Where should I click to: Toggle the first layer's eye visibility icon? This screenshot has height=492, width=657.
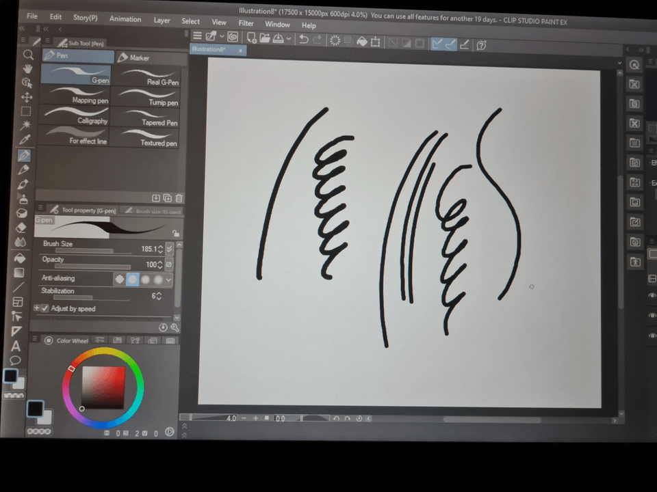click(652, 296)
